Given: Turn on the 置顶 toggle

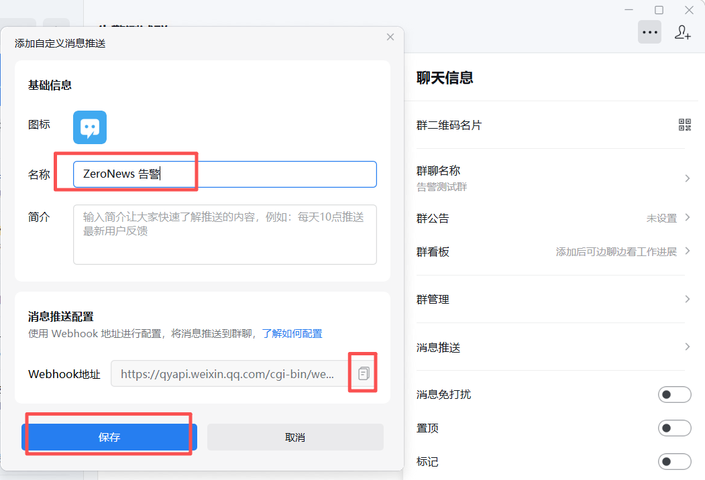Looking at the screenshot, I should point(674,428).
